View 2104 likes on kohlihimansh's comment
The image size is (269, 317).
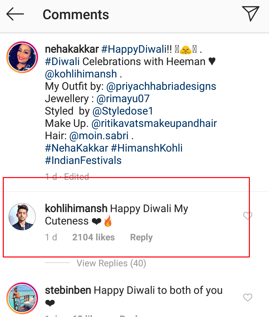(93, 237)
